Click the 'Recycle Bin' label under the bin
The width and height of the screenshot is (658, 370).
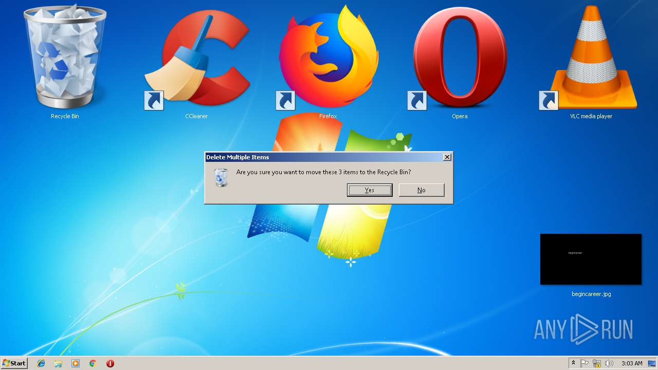point(65,116)
